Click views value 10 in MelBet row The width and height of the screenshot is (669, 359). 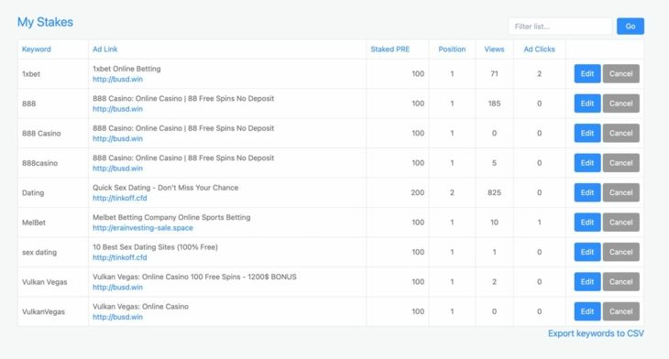tap(494, 223)
